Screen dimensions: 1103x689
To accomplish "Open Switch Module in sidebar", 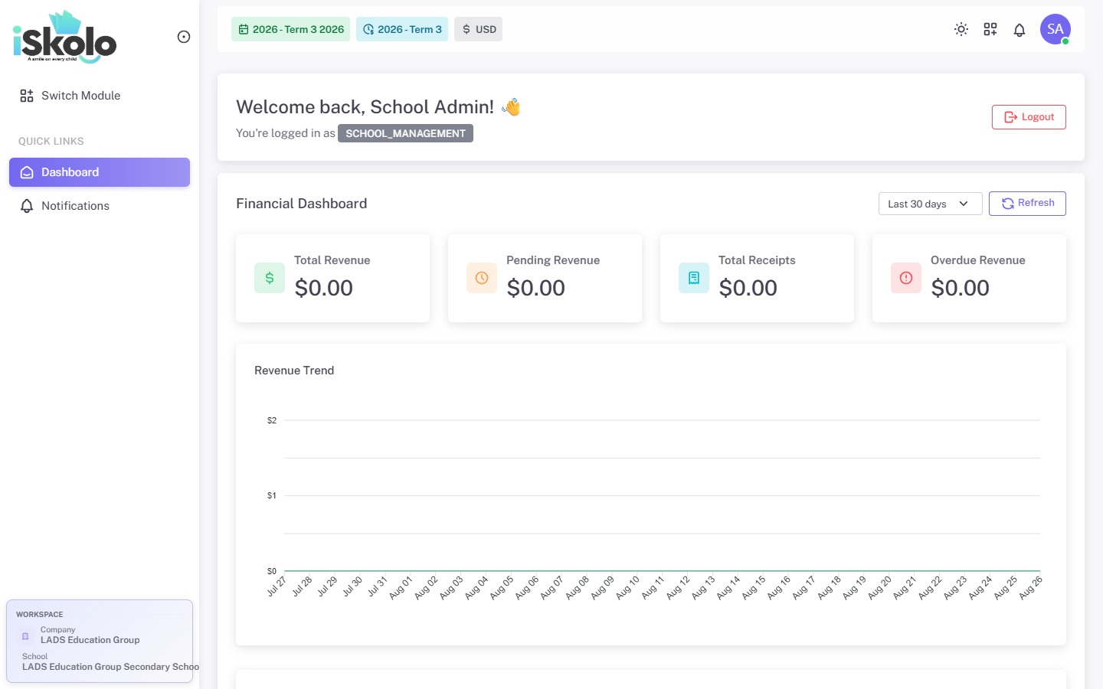I will (100, 96).
